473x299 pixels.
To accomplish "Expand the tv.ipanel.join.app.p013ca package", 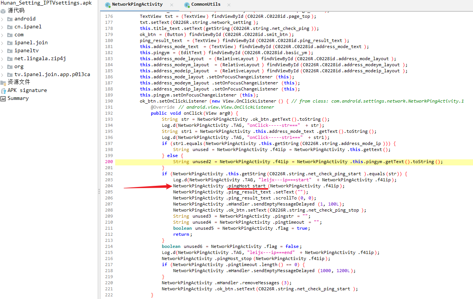I will 3,75.
